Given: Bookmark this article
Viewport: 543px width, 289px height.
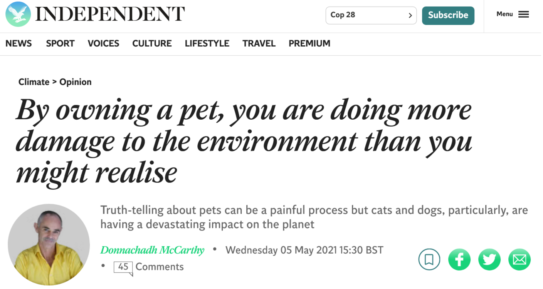Looking at the screenshot, I should 429,259.
